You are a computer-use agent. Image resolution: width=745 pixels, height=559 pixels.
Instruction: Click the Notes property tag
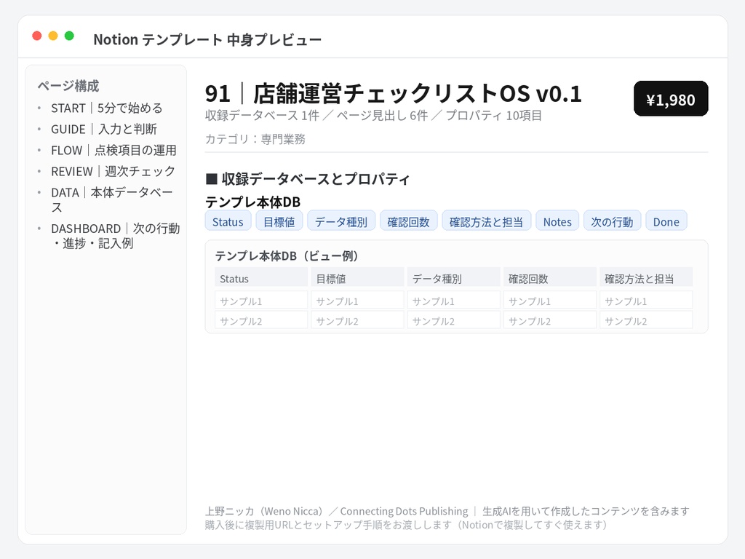point(557,222)
